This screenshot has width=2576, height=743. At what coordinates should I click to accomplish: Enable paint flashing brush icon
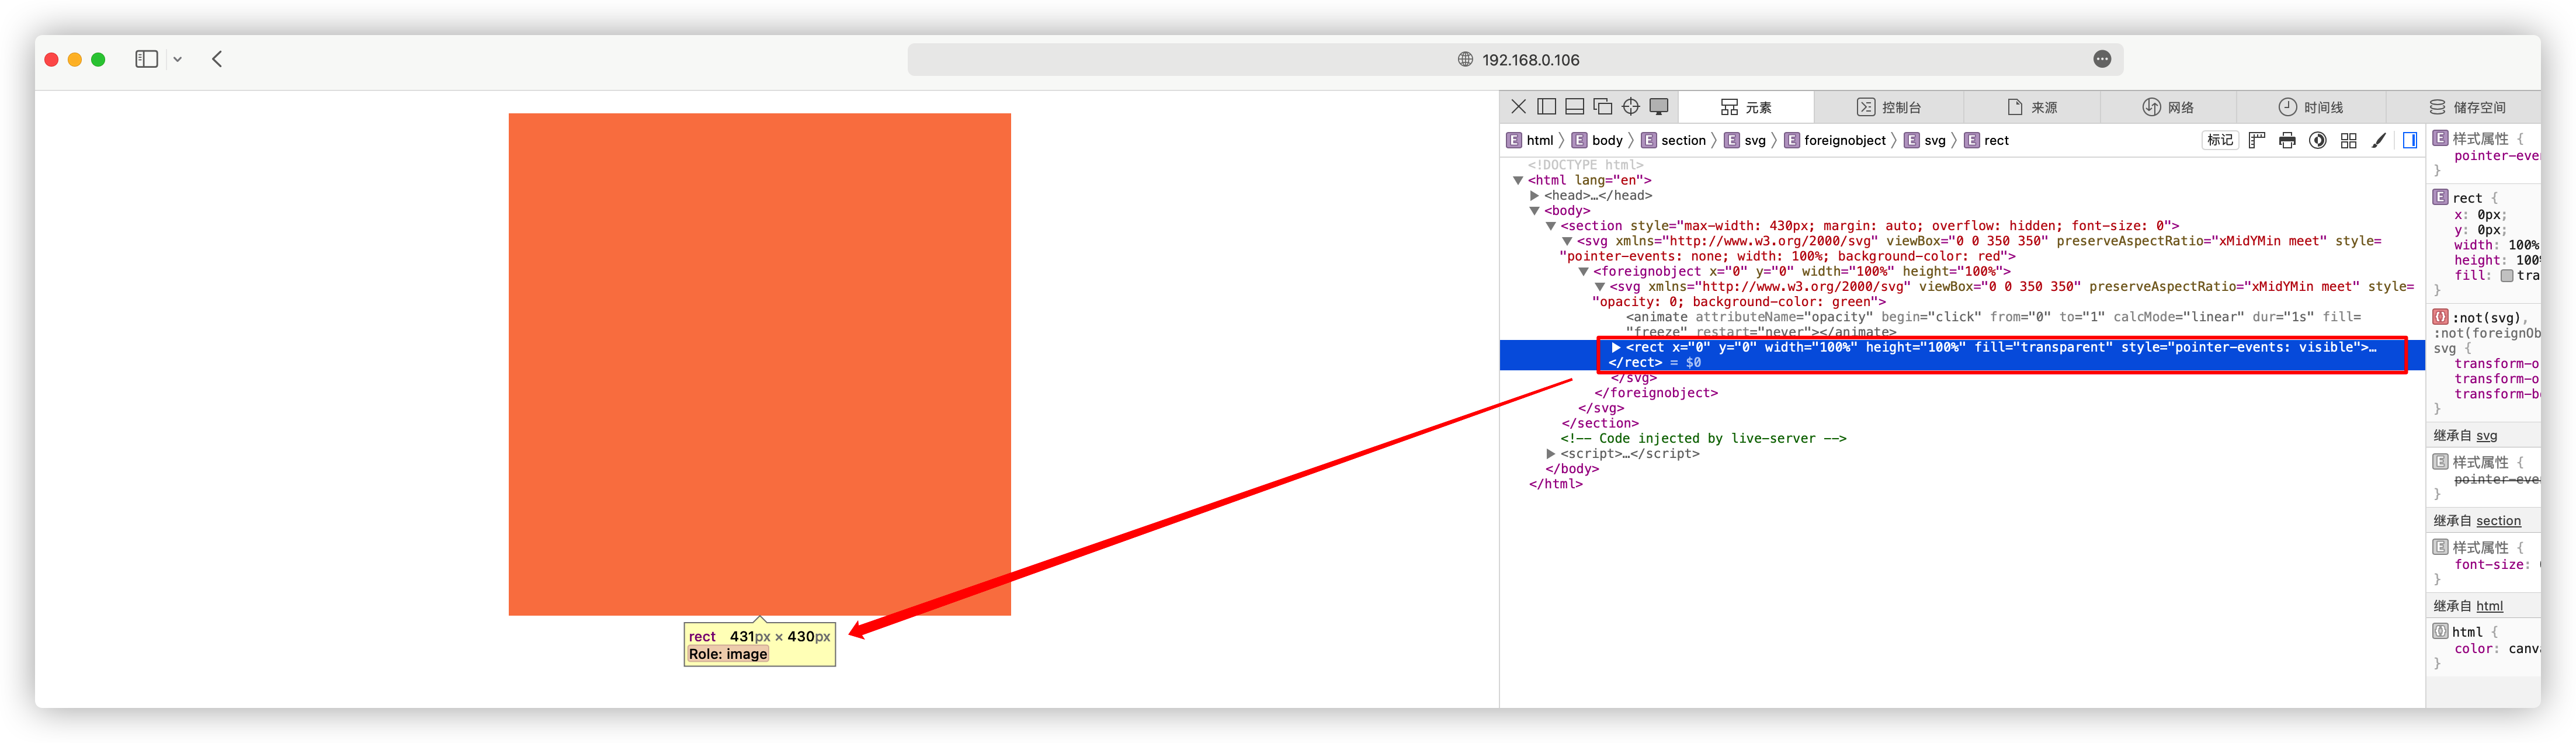[x=2379, y=141]
